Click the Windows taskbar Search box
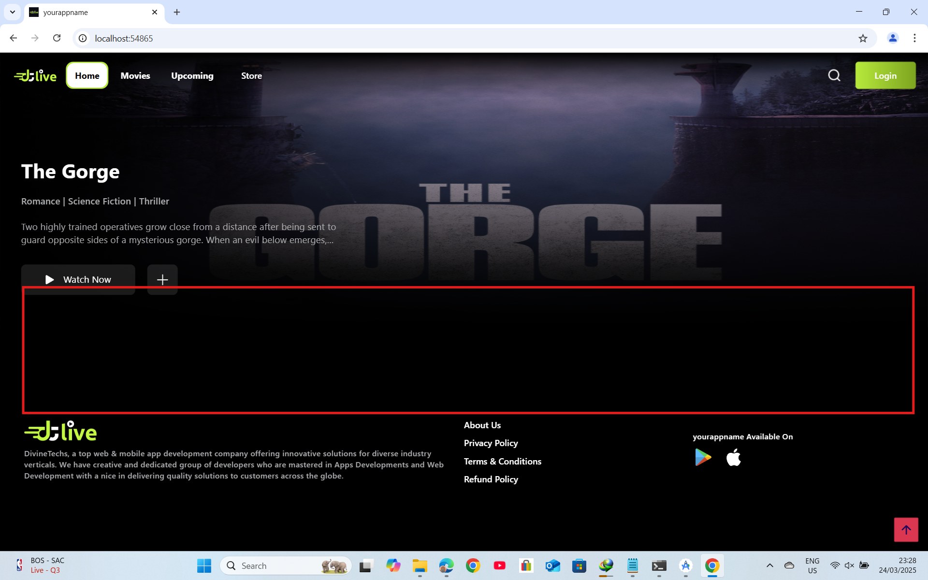This screenshot has height=580, width=928. [286, 565]
